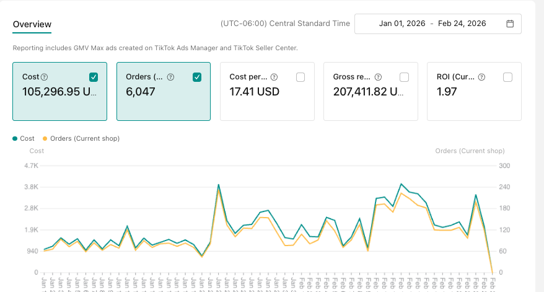Enable the Cost per order checkbox

point(301,77)
